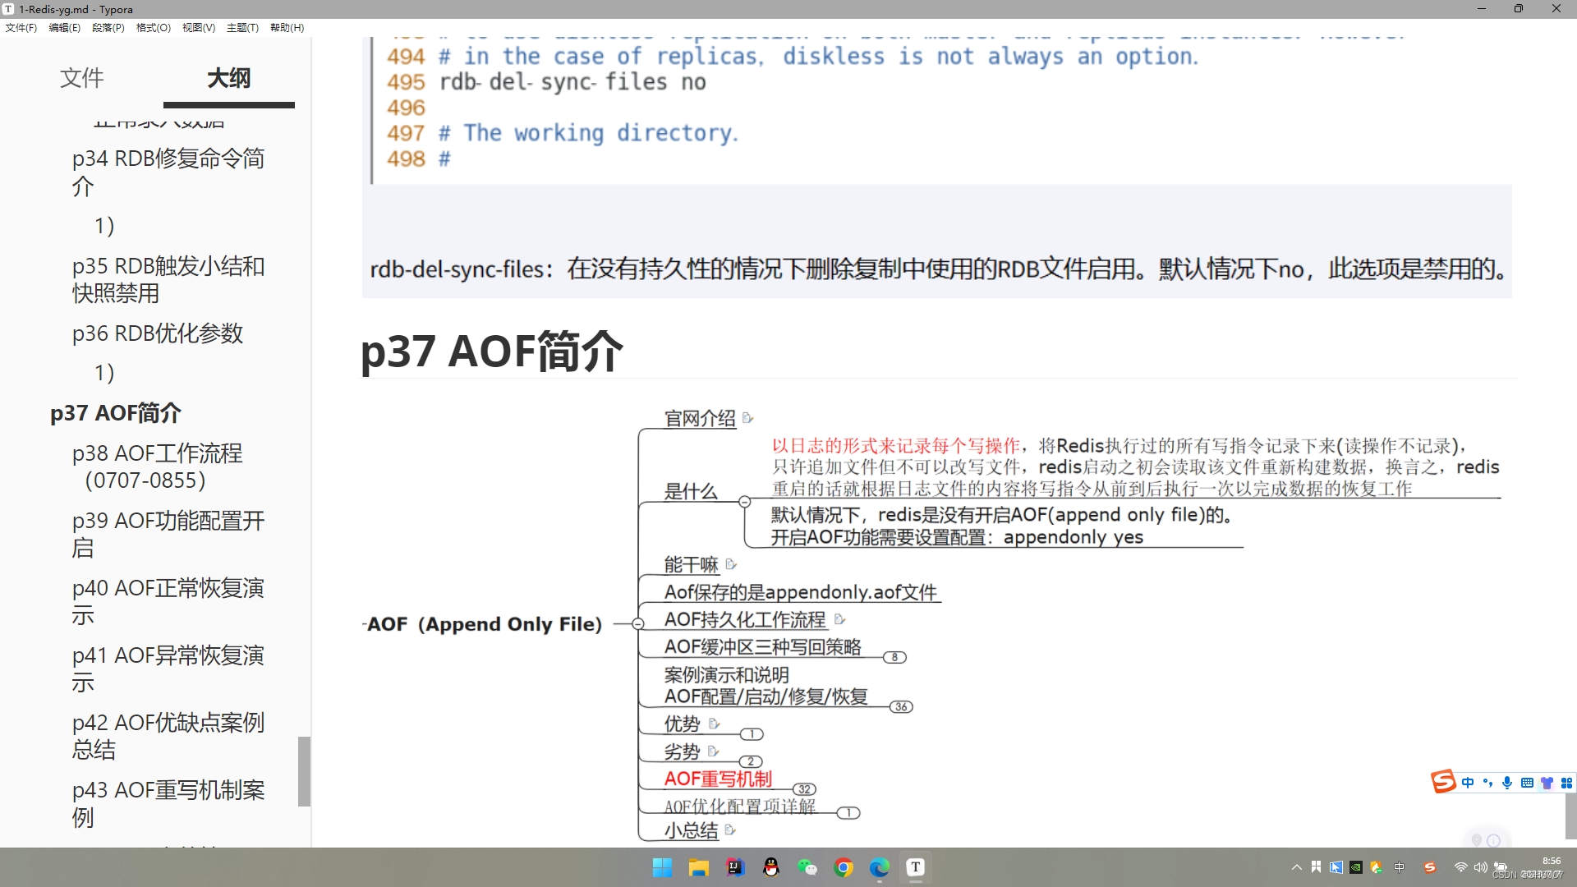The width and height of the screenshot is (1577, 887).
Task: Expand the AOF重写机制 node showing 32
Action: pyautogui.click(x=803, y=788)
